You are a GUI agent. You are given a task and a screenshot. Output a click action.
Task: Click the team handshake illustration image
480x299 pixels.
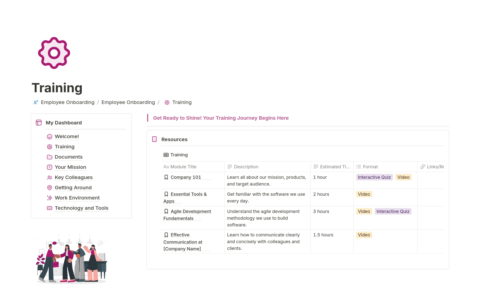(x=72, y=258)
